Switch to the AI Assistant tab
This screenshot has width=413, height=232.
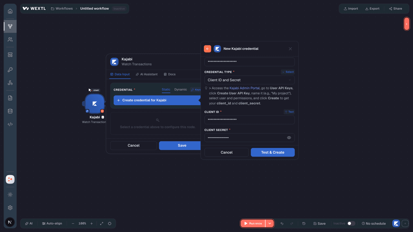point(146,74)
